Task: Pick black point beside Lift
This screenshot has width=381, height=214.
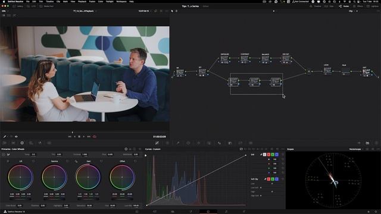Action: point(8,161)
